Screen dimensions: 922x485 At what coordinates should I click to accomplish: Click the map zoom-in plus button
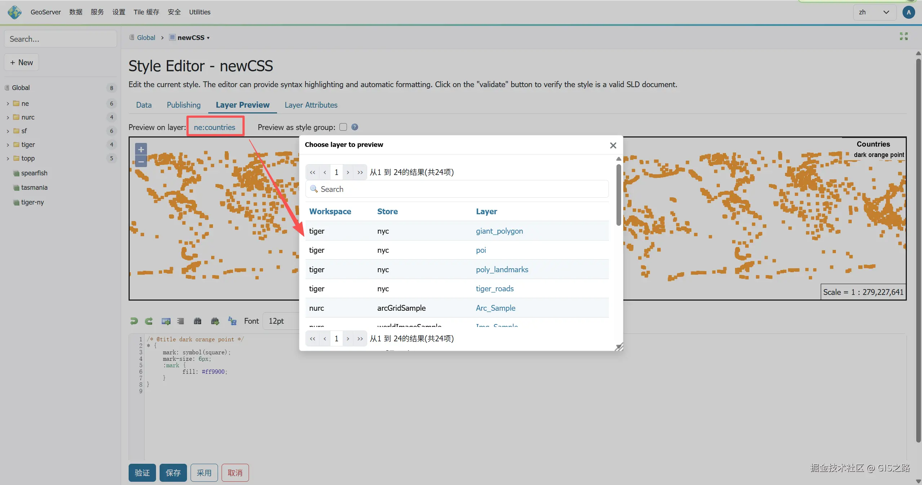pos(141,149)
